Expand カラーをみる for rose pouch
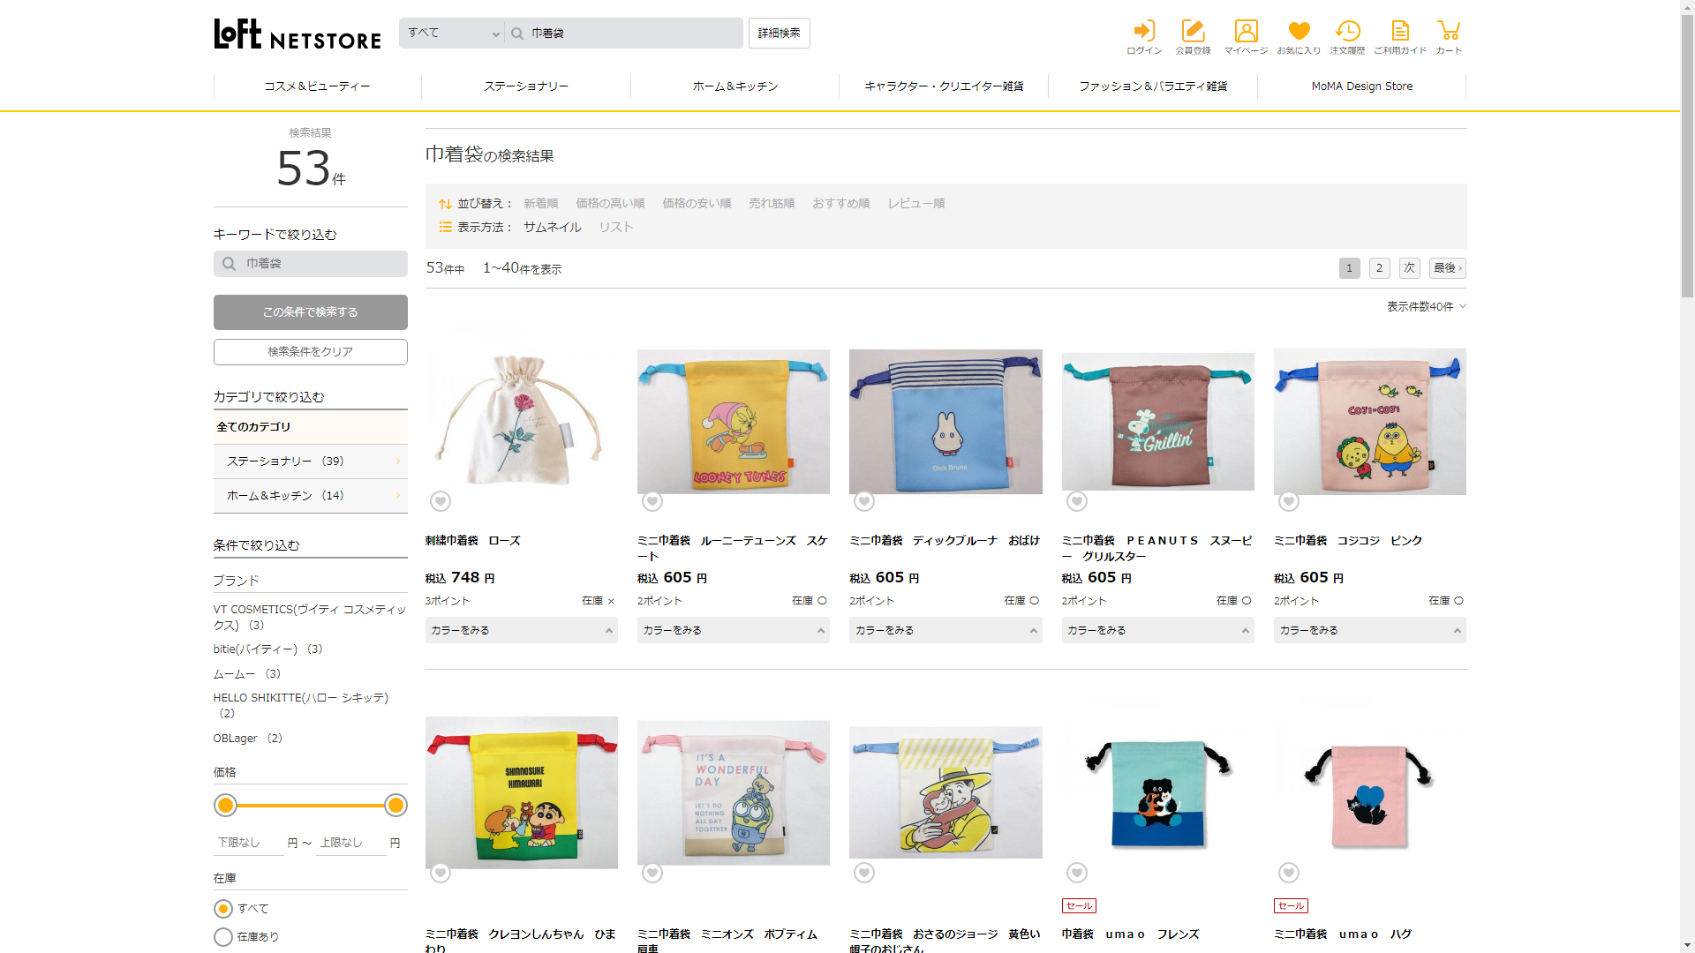Viewport: 1695px width, 953px height. [x=521, y=630]
